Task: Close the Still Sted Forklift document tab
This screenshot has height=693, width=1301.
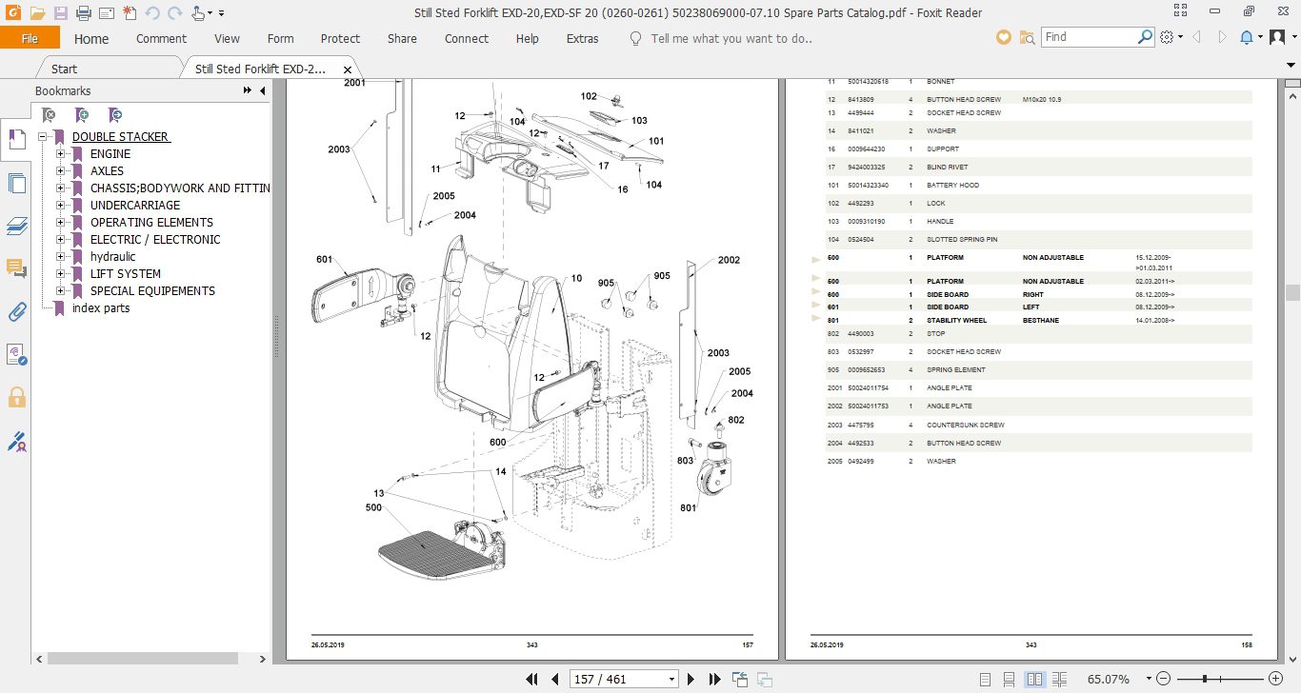Action: [x=348, y=69]
